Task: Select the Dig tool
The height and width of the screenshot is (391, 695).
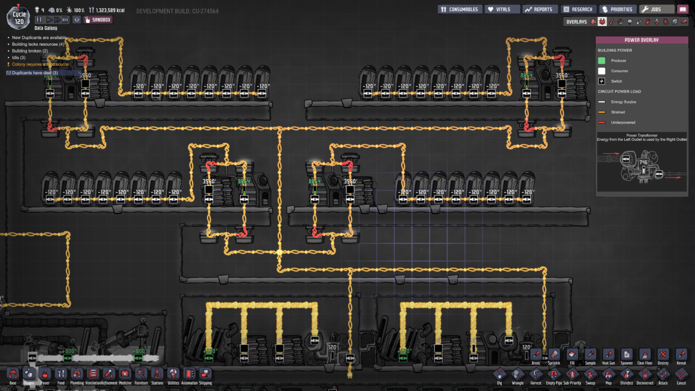Action: [499, 375]
